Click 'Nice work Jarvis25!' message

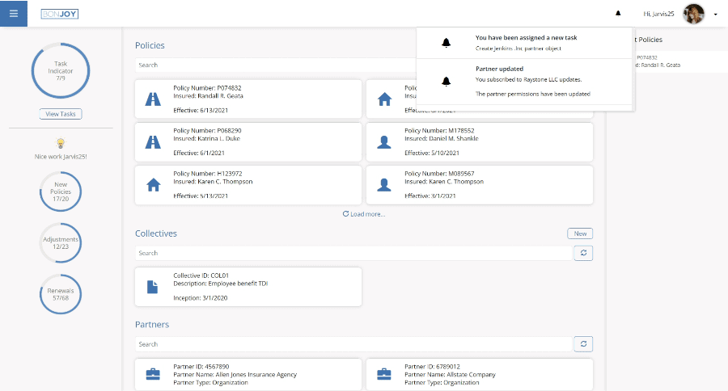pos(61,157)
